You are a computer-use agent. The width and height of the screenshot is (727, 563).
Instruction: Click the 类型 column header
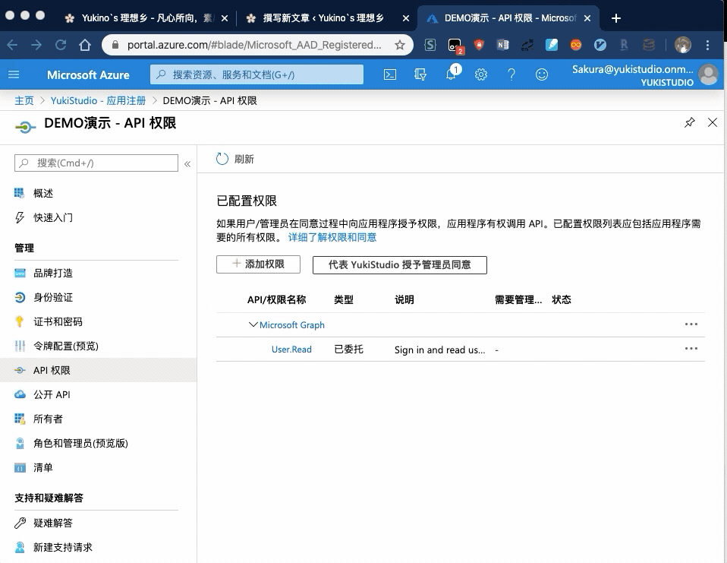tap(344, 300)
